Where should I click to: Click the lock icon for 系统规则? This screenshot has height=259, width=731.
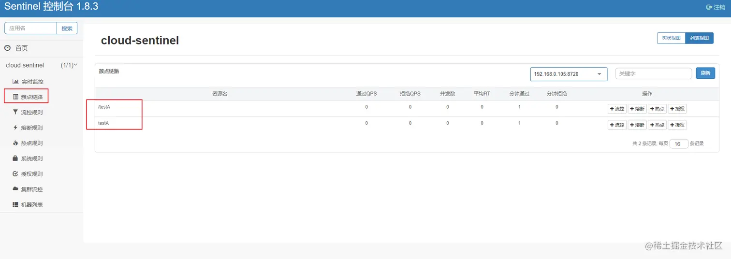pos(15,158)
